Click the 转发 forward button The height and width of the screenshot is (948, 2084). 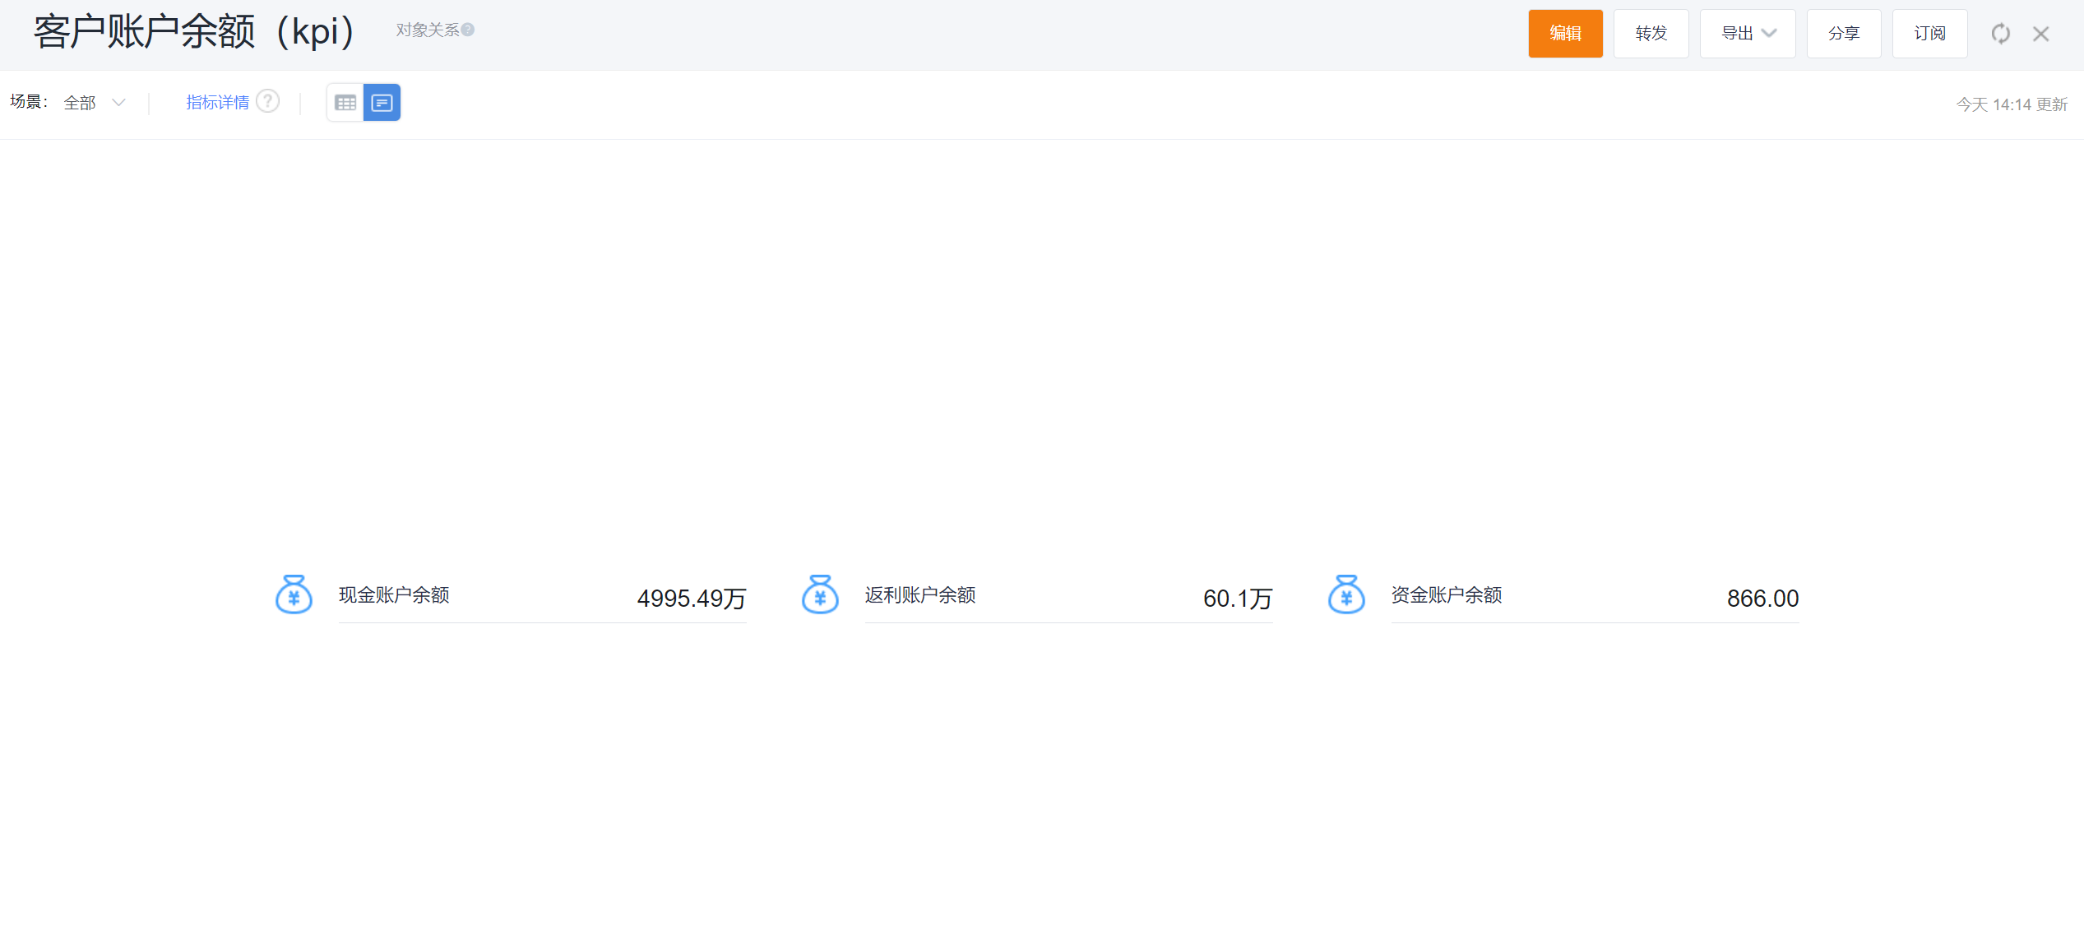(1651, 34)
